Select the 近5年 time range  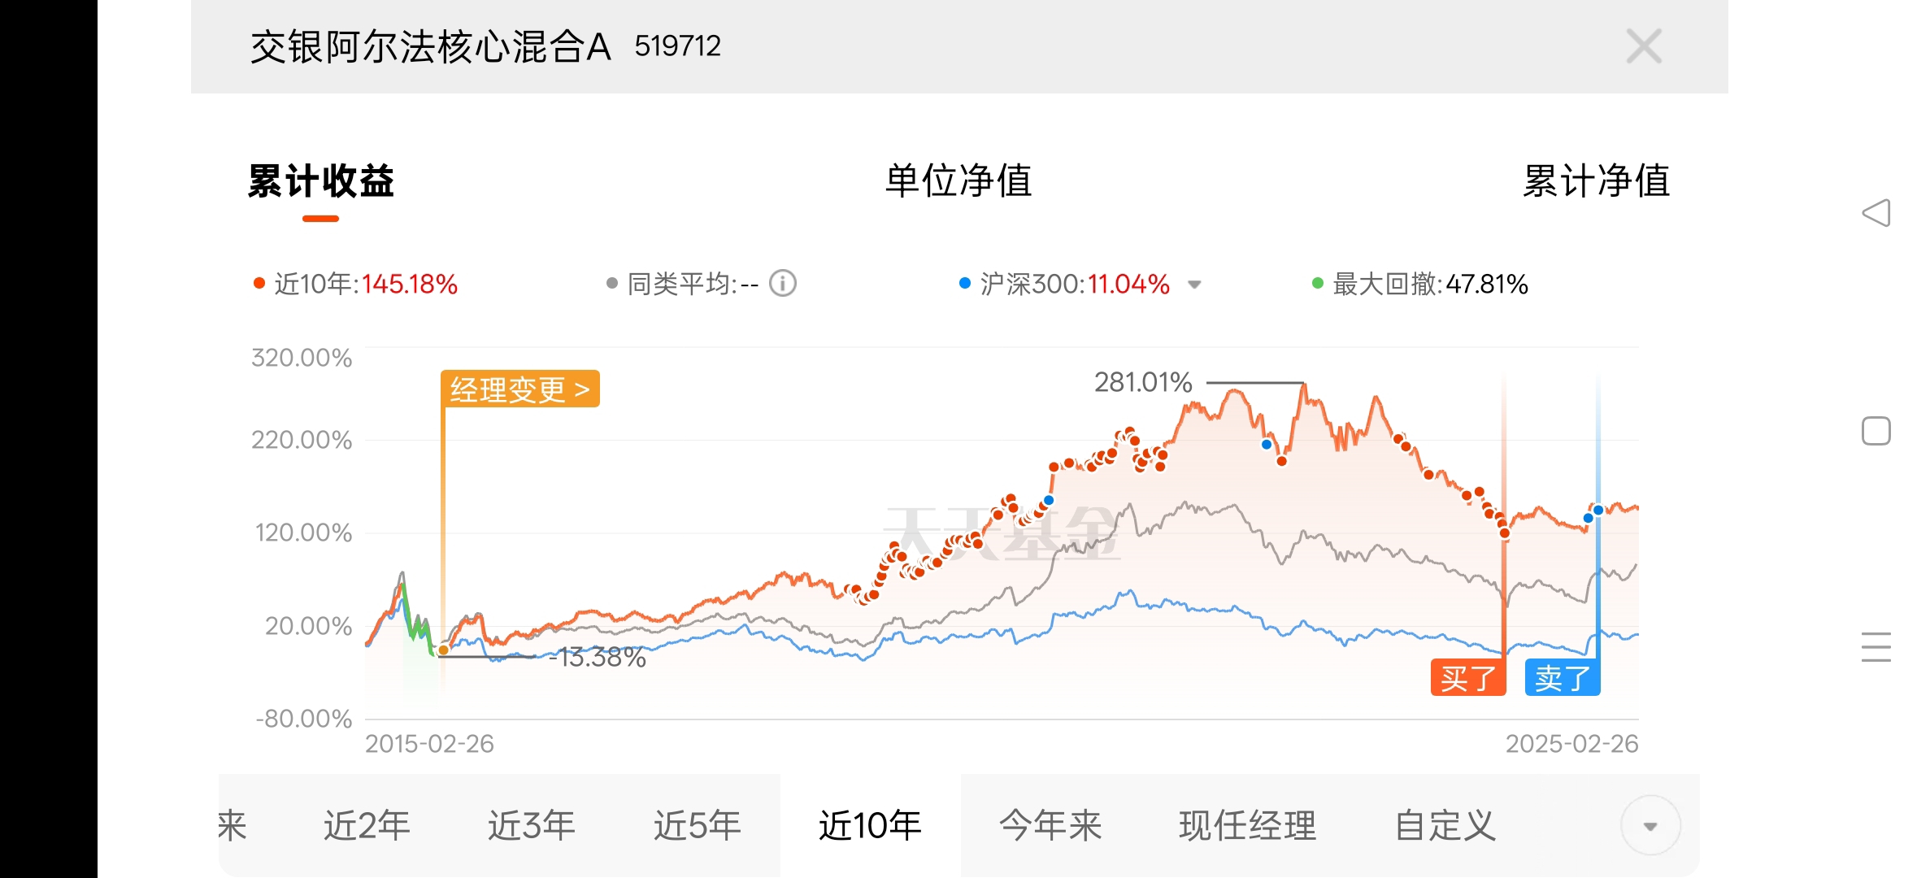click(697, 826)
